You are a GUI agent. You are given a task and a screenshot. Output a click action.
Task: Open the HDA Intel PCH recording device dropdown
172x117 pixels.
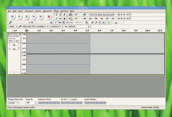[x=35, y=26]
